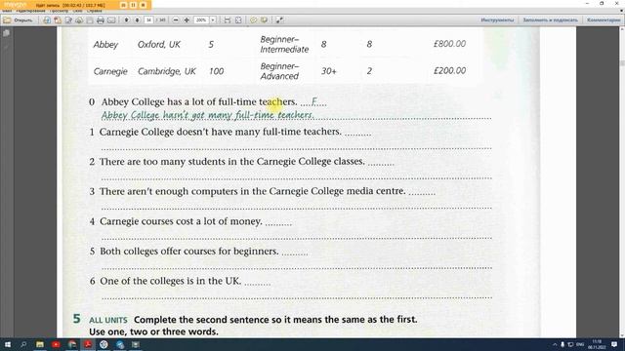
Task: Click sentence 'Carnegie College doesn't have many full-time teachers'
Action: [x=221, y=132]
